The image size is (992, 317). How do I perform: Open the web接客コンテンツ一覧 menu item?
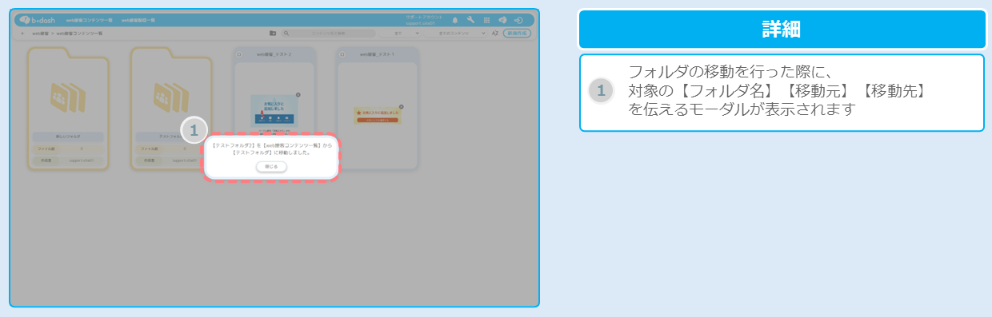pyautogui.click(x=90, y=20)
